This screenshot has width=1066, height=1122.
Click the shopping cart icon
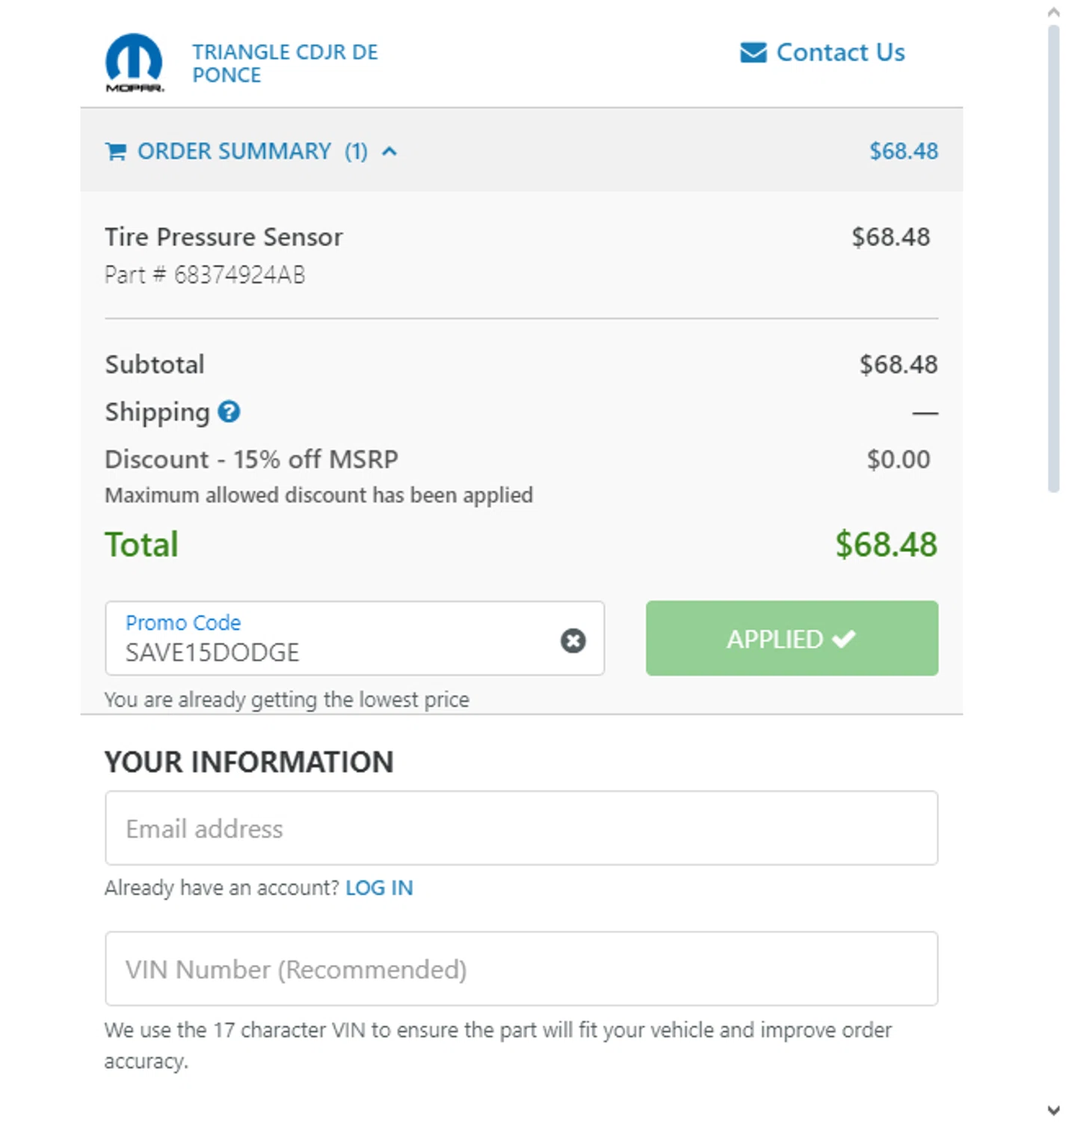[x=116, y=152]
